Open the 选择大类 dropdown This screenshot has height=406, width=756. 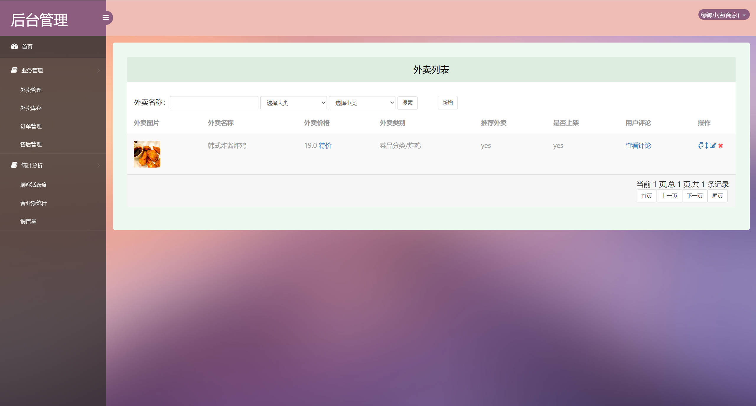click(x=293, y=103)
